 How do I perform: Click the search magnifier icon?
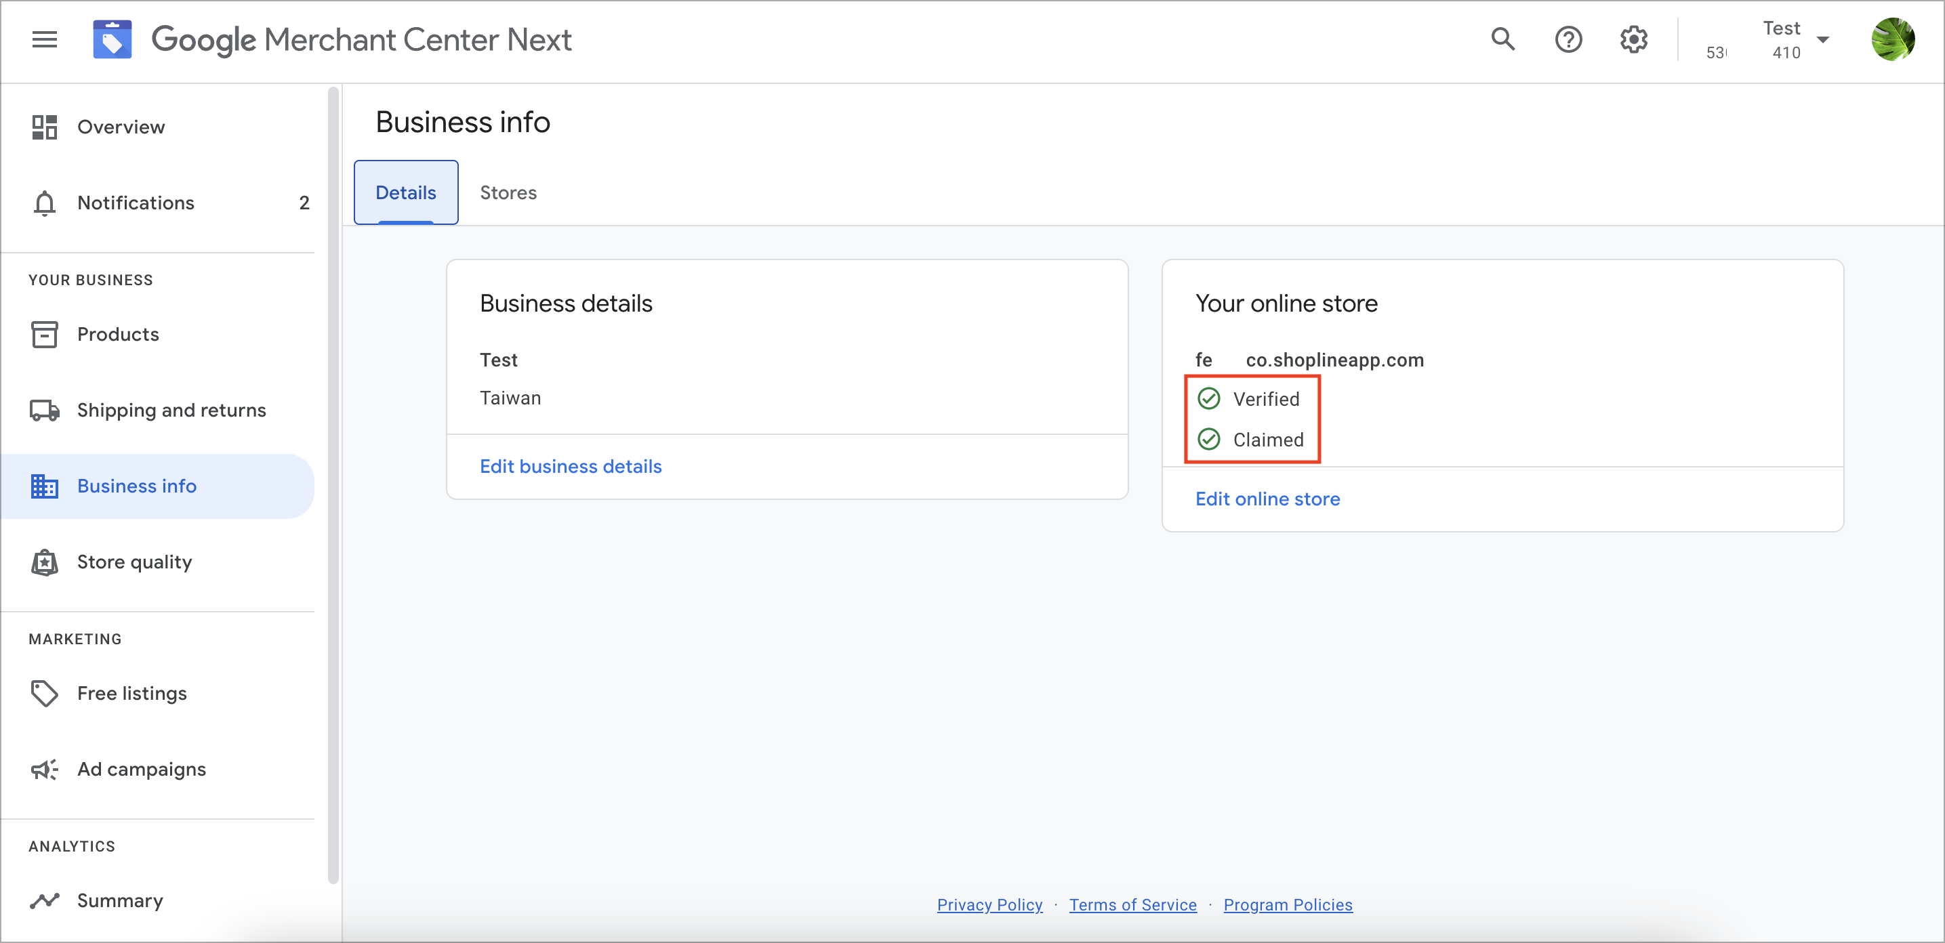[1502, 39]
